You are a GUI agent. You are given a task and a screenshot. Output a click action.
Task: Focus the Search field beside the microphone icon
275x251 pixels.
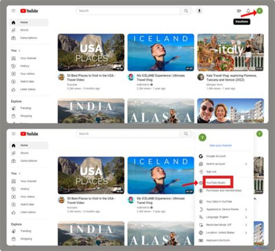128,11
